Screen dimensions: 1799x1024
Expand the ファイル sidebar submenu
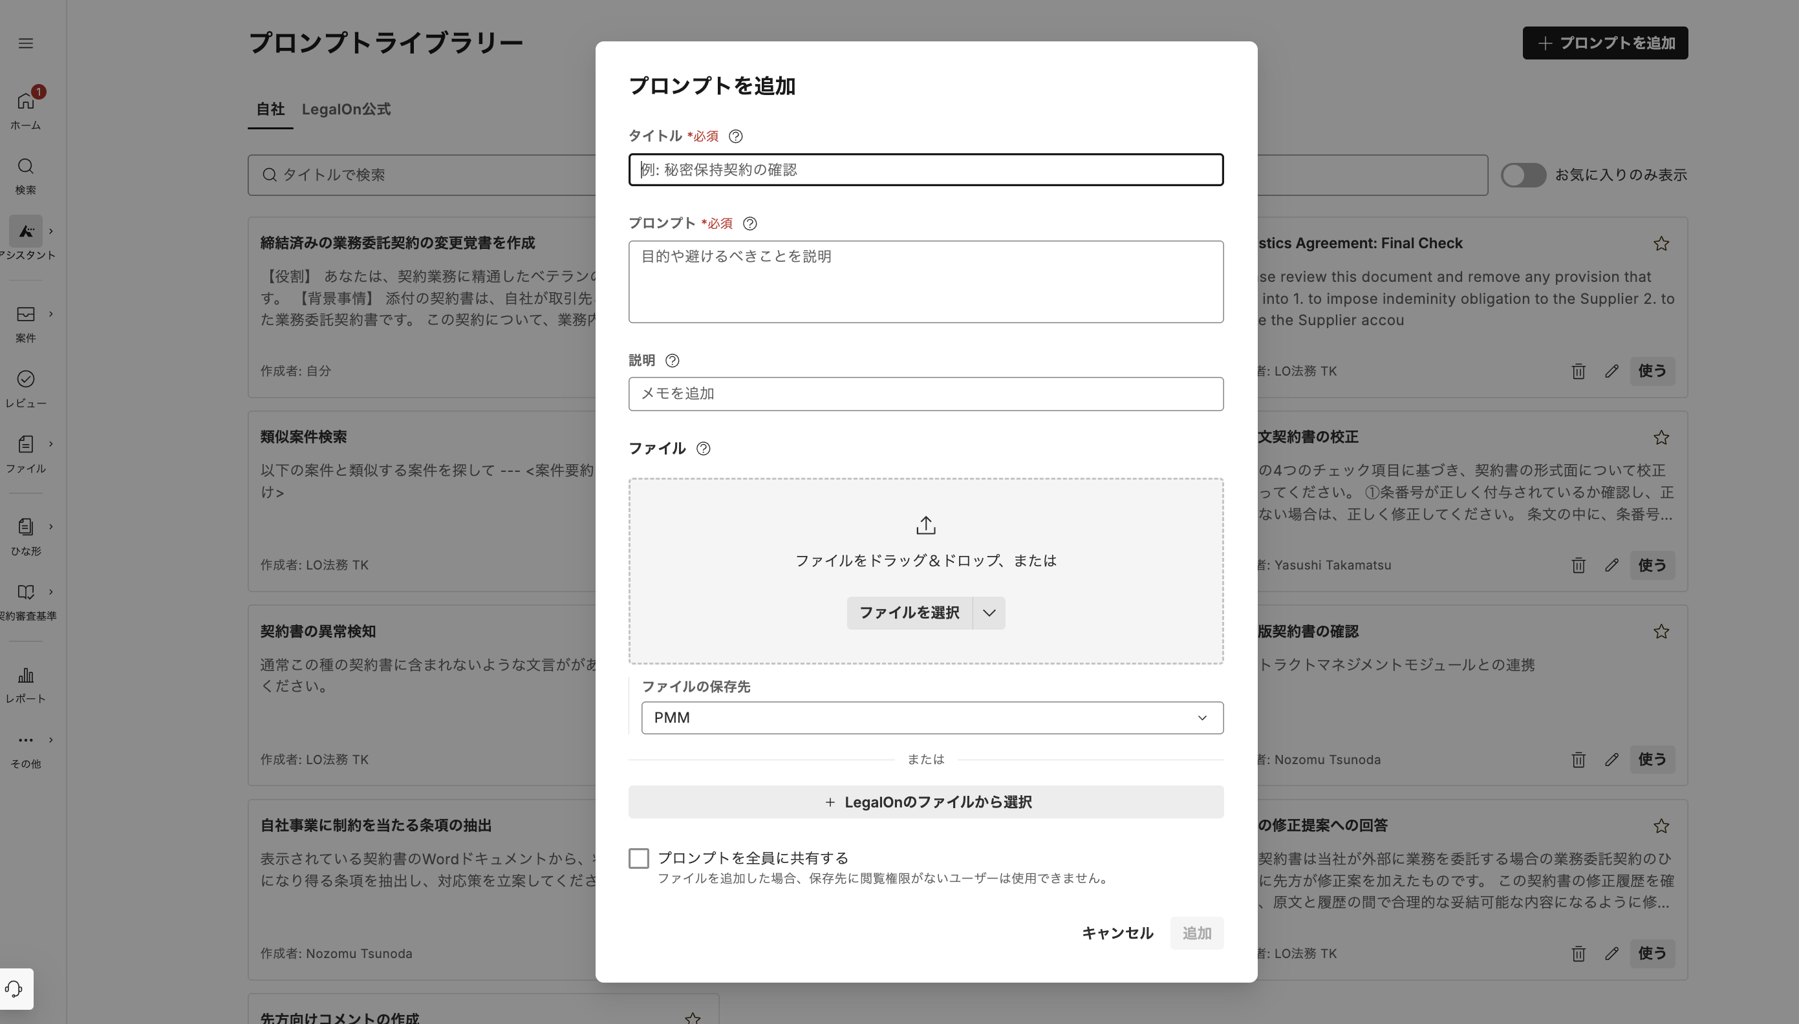click(x=50, y=443)
